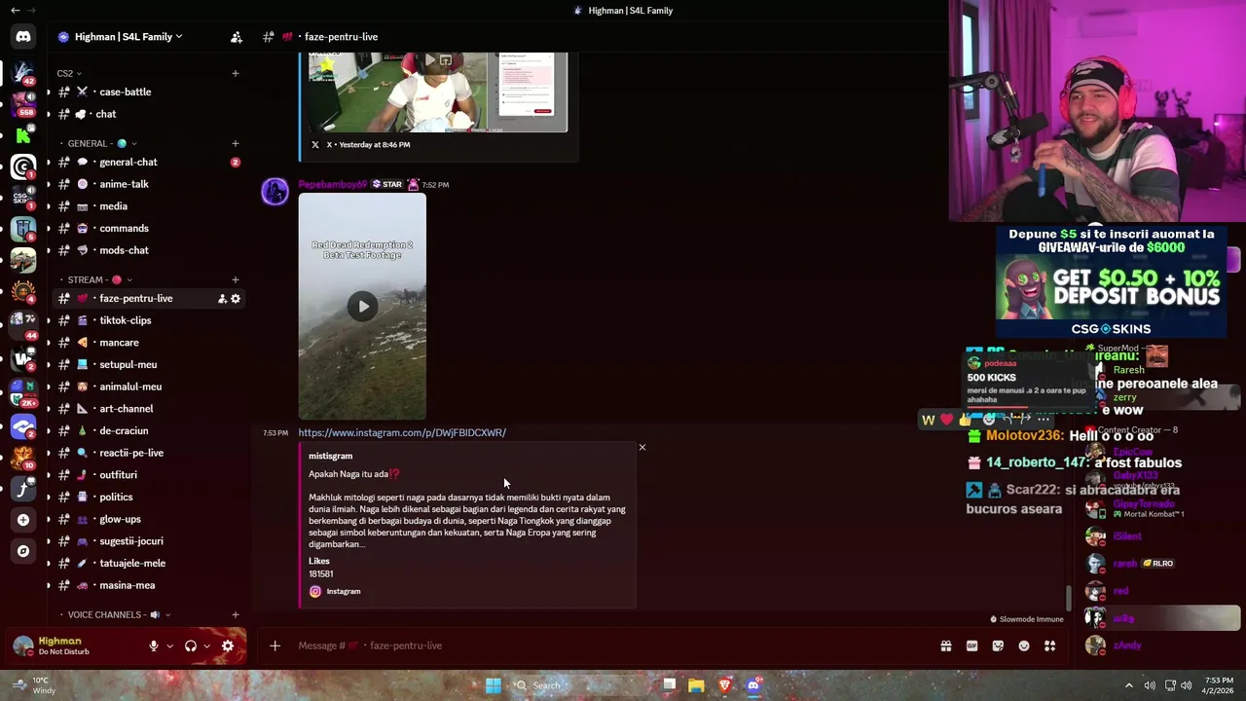Remove the Instagram embed with X
Image resolution: width=1246 pixels, height=701 pixels.
(x=642, y=447)
